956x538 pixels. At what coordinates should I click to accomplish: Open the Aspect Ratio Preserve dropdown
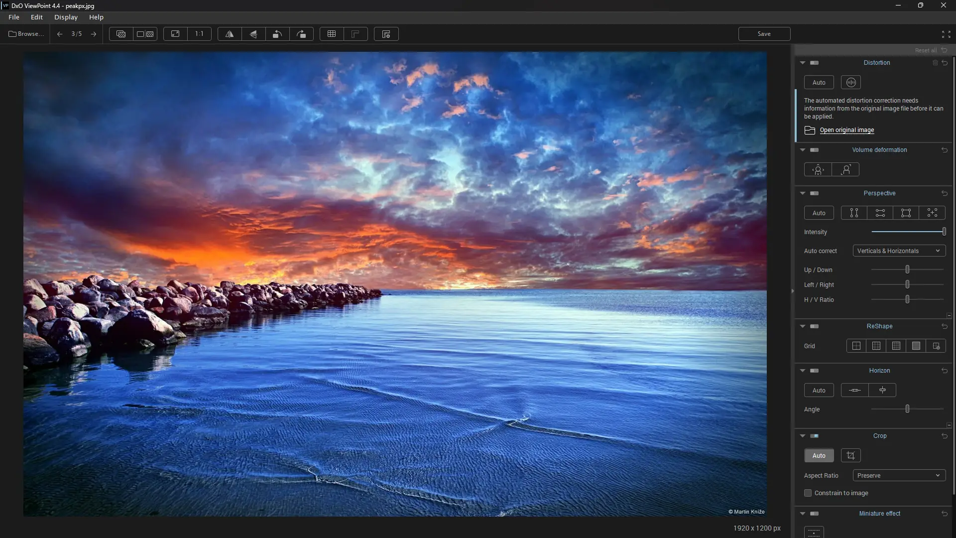tap(899, 475)
